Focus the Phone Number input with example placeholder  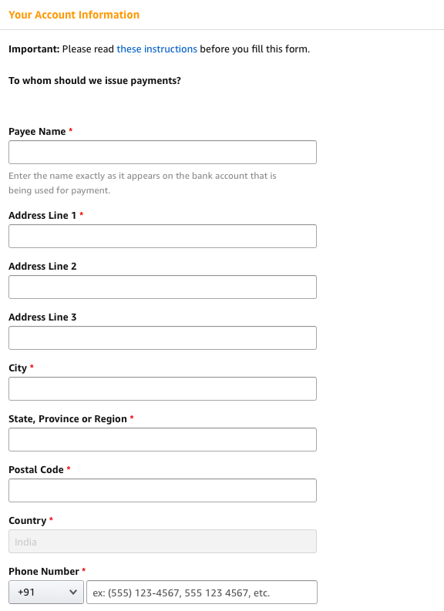point(202,593)
